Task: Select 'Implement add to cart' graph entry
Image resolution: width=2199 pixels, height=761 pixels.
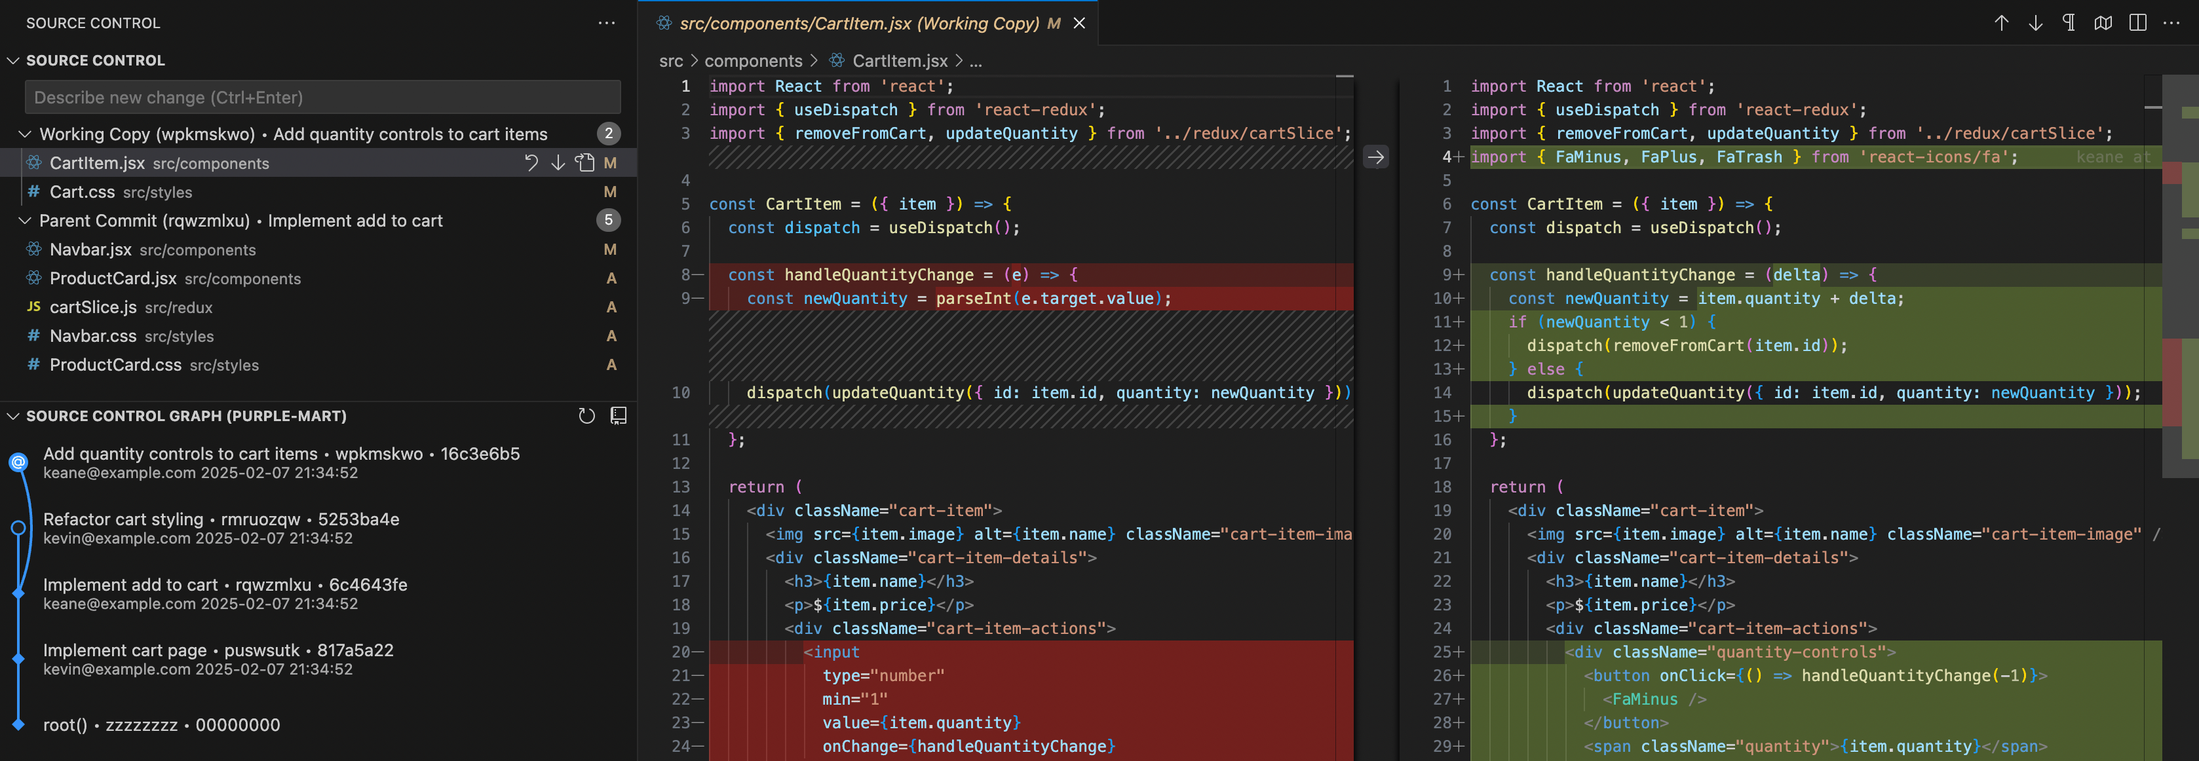Action: (x=318, y=593)
